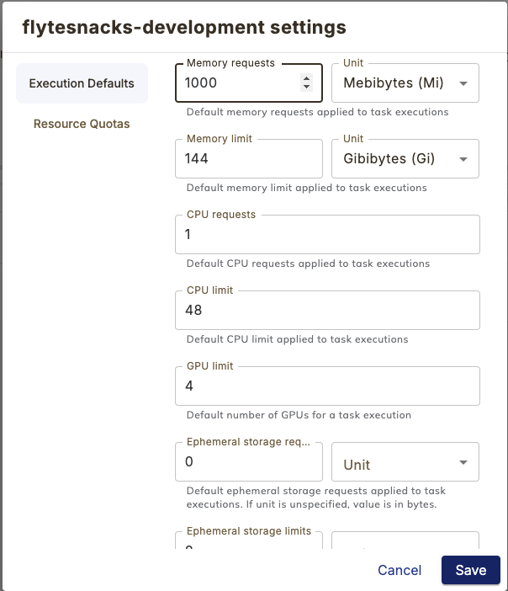Click the arrow icon beside Mebibytes (Mi)
The width and height of the screenshot is (508, 591).
point(462,83)
